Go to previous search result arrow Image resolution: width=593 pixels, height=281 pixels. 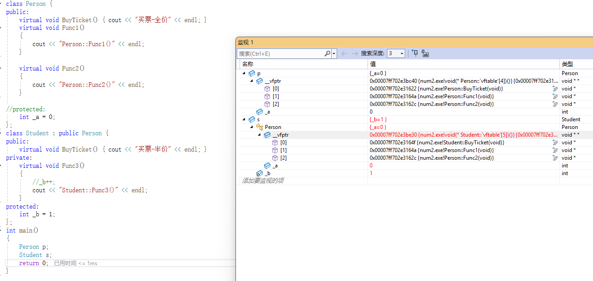pos(344,53)
